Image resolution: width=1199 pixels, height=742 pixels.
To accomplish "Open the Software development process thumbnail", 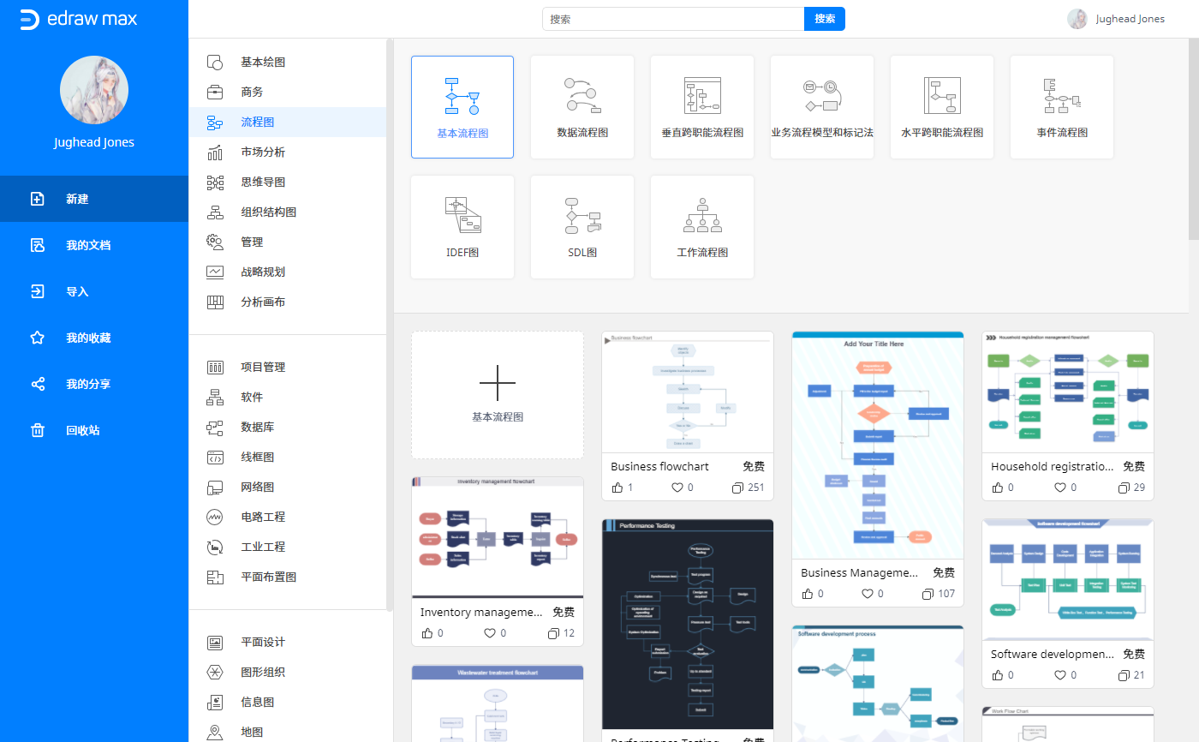I will pyautogui.click(x=878, y=684).
